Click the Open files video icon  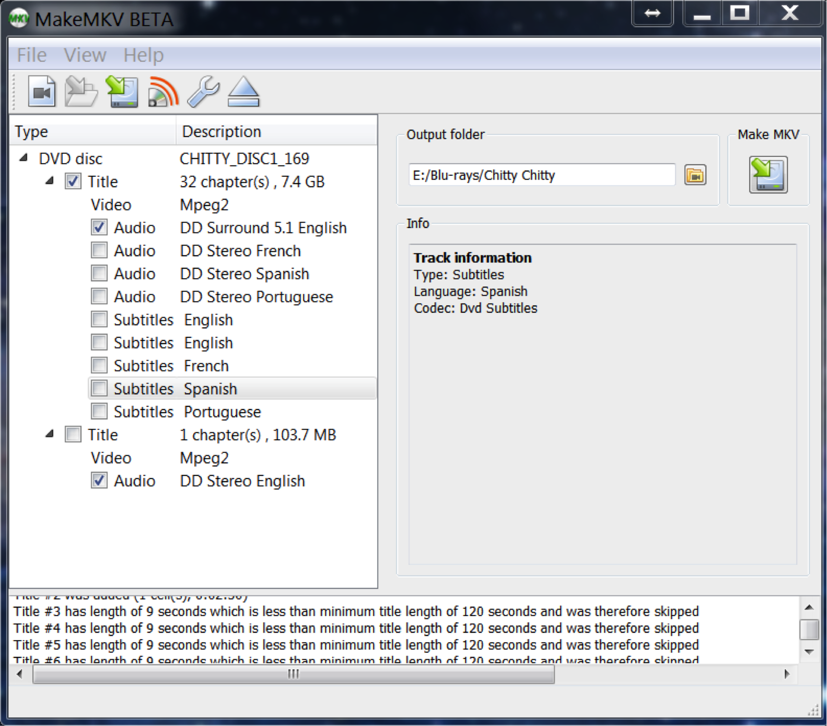(41, 91)
